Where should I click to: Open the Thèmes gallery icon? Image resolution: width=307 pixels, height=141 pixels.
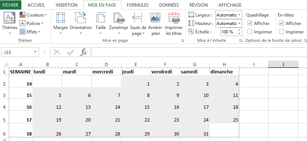10,18
